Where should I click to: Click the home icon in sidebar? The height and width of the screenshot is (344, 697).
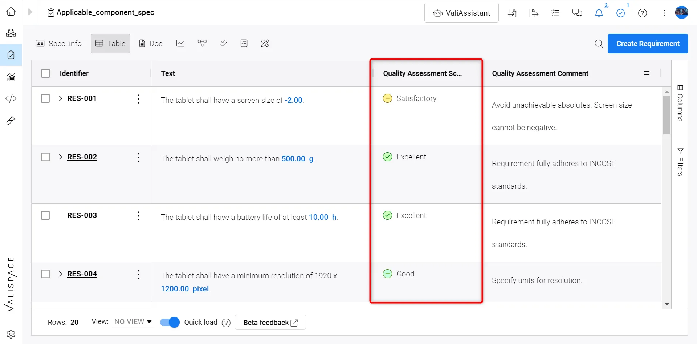coord(11,12)
